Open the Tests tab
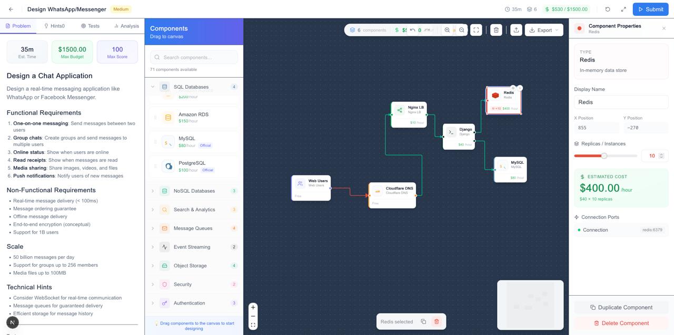The width and height of the screenshot is (674, 335). (x=90, y=26)
